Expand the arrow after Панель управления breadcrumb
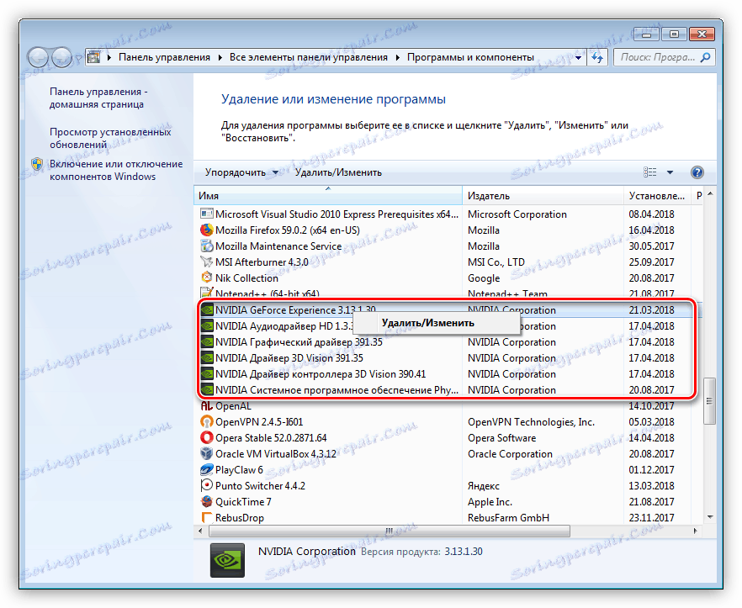Screen dimensions: 742x608 click(220, 58)
